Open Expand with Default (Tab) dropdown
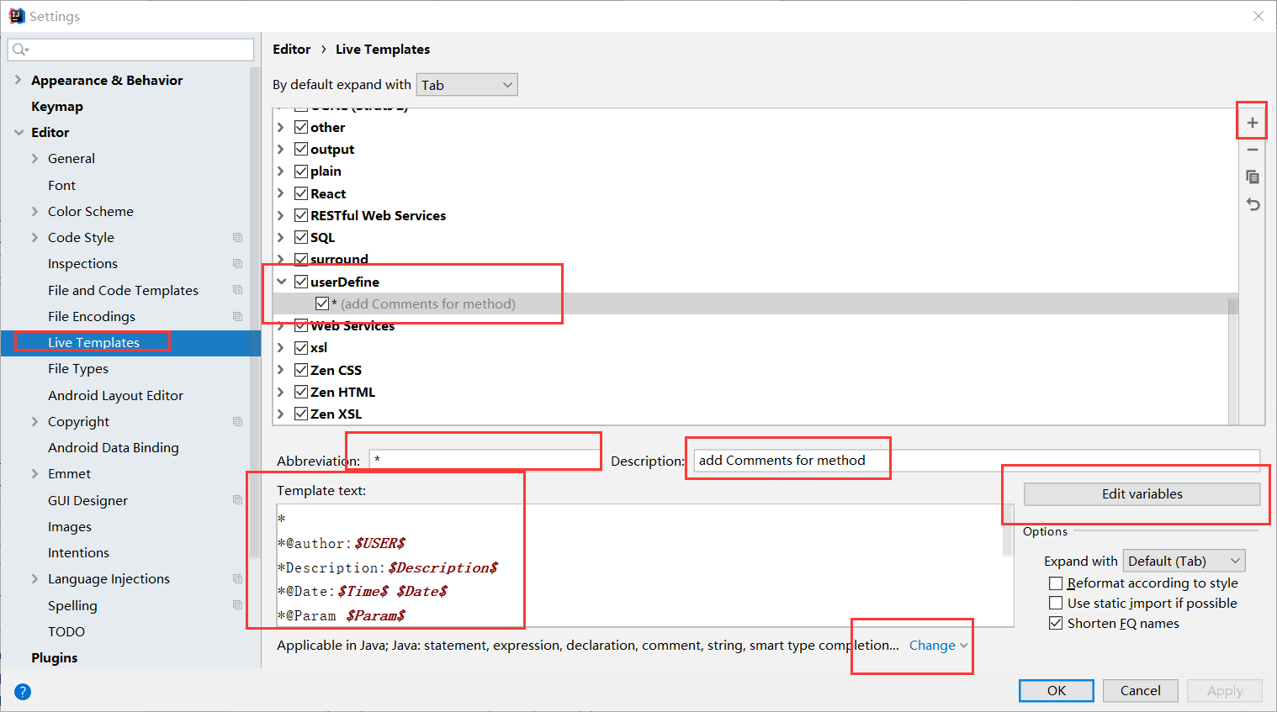This screenshot has width=1277, height=712. tap(1184, 561)
